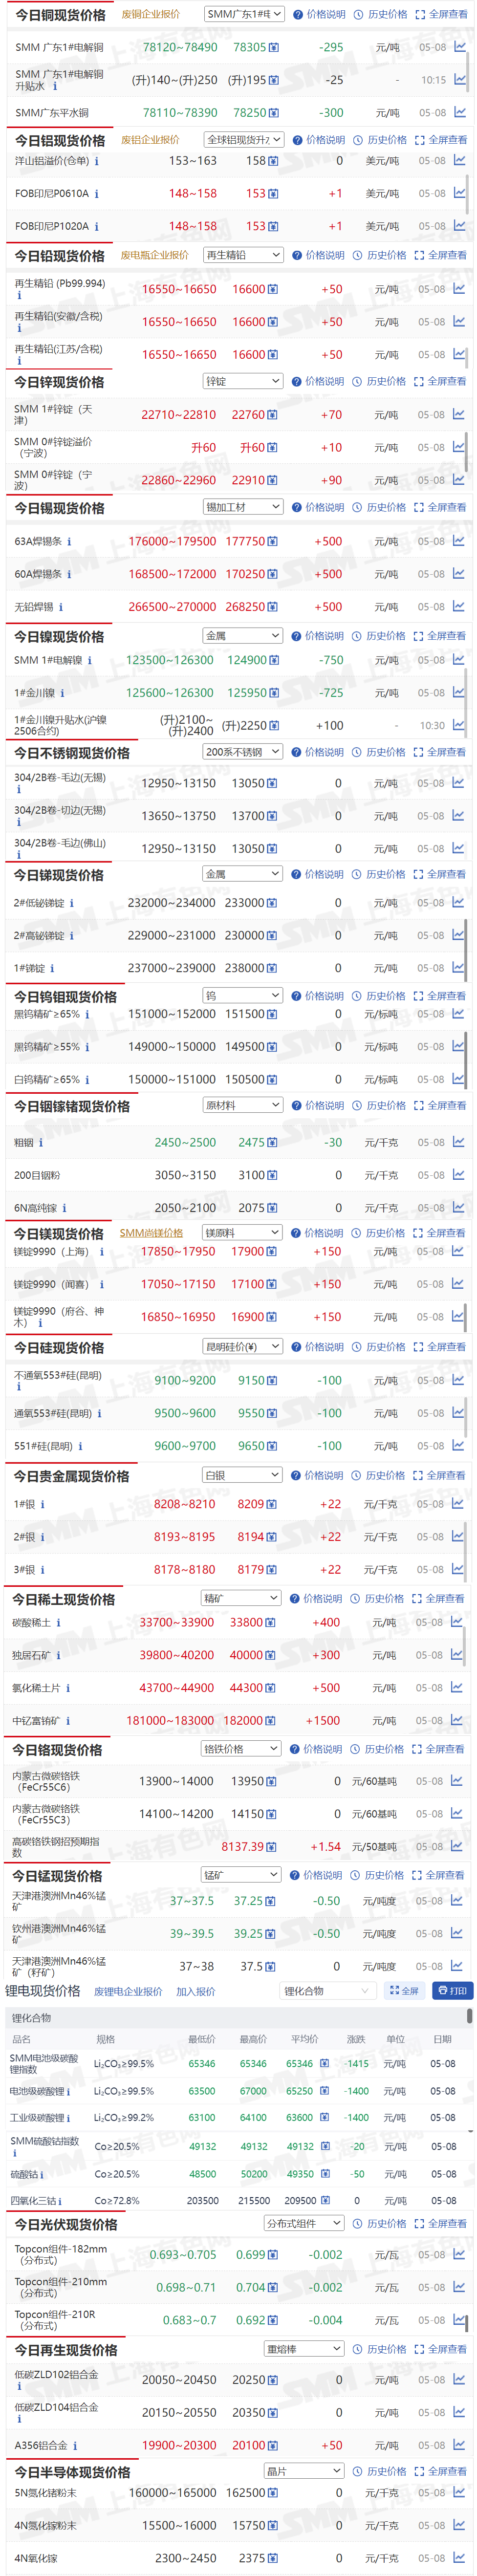Open trend chart for SMM 0#锌锭溢价(宁波)
477x2576 pixels.
(x=458, y=447)
